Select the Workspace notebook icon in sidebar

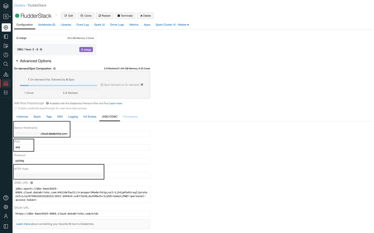[x=6, y=37]
